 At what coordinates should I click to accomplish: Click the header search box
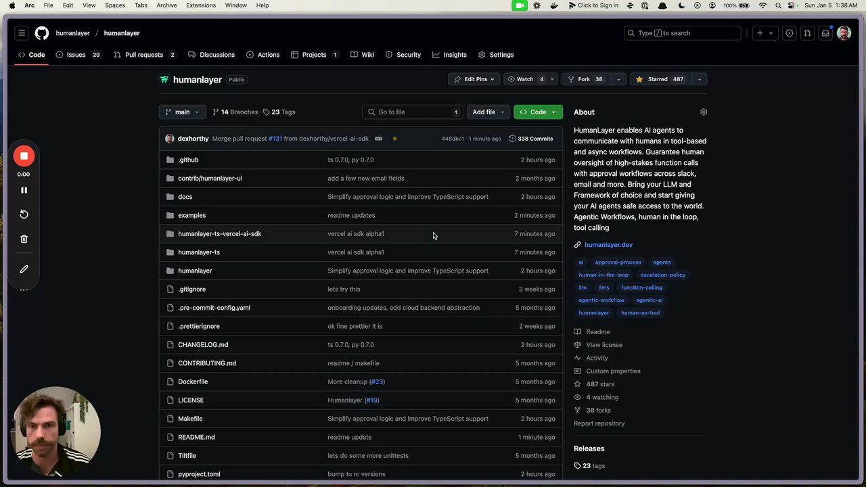click(x=682, y=33)
